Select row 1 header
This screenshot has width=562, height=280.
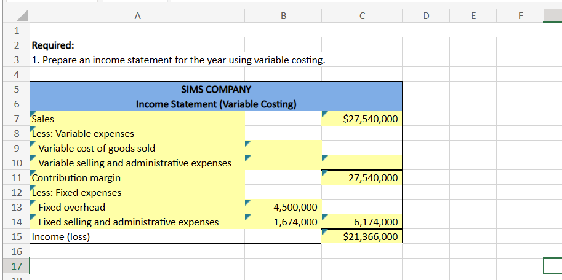(x=16, y=31)
